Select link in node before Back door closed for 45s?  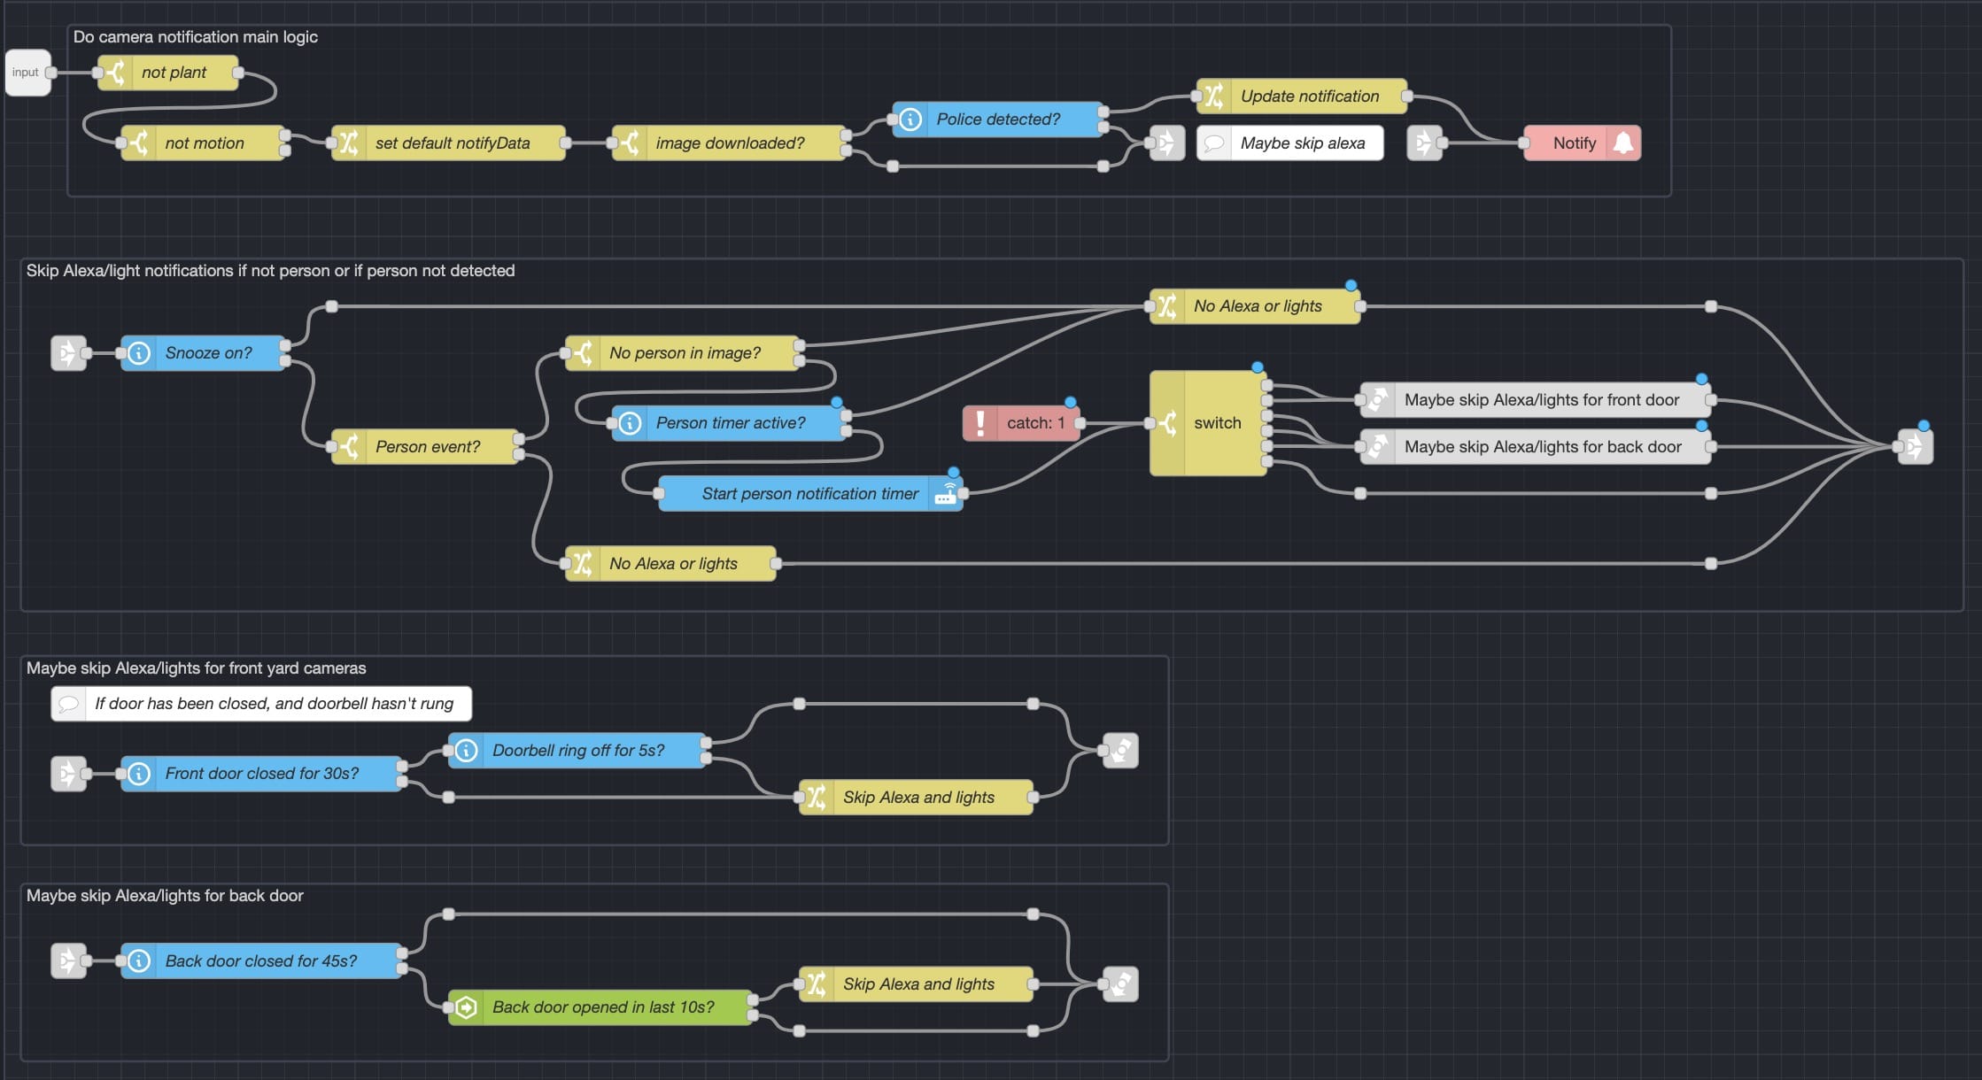68,960
